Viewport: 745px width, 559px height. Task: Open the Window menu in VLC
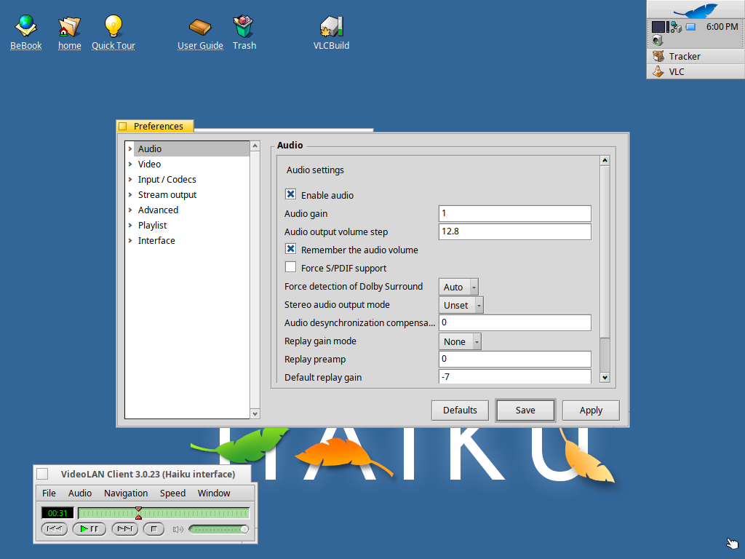(x=214, y=493)
